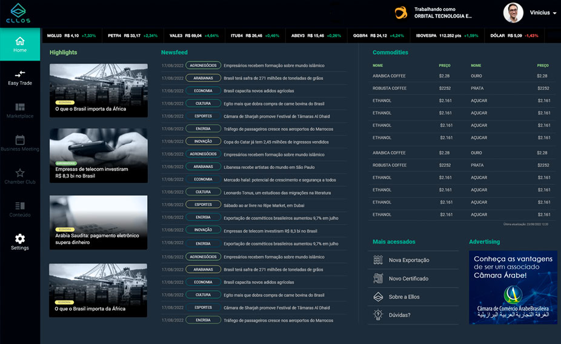Image resolution: width=561 pixels, height=344 pixels.
Task: Open the Settings gear icon
Action: pyautogui.click(x=20, y=239)
